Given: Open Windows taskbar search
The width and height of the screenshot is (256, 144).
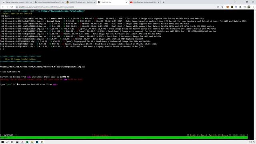Looking at the screenshot, I should tap(7, 142).
